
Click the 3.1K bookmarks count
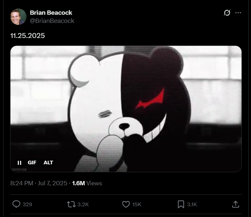(x=192, y=205)
